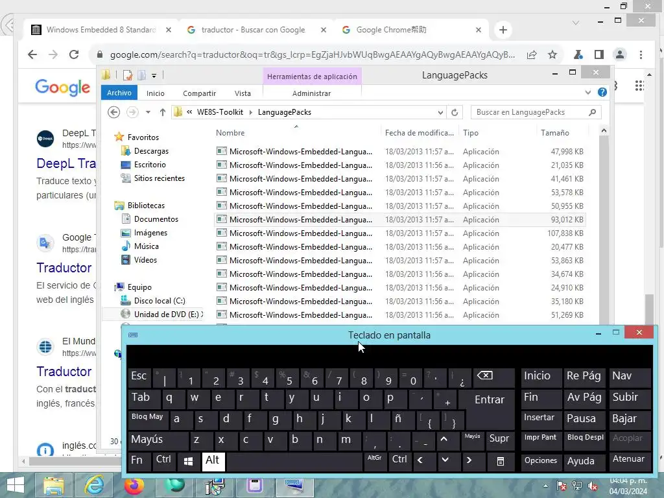Click the Opciones key on the keyboard
This screenshot has width=664, height=498.
[x=541, y=461]
